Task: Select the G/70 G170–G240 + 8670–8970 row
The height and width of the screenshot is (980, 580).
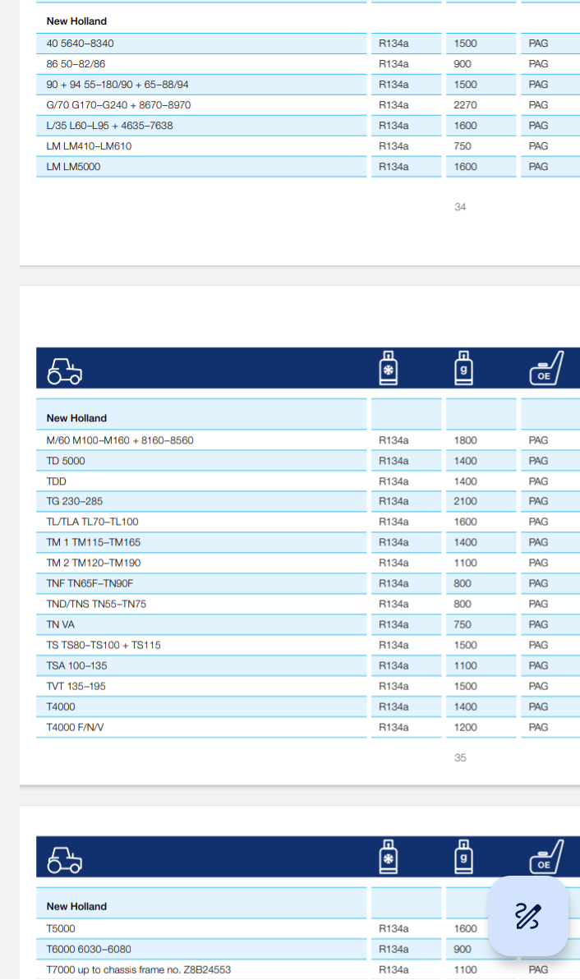Action: pyautogui.click(x=119, y=105)
